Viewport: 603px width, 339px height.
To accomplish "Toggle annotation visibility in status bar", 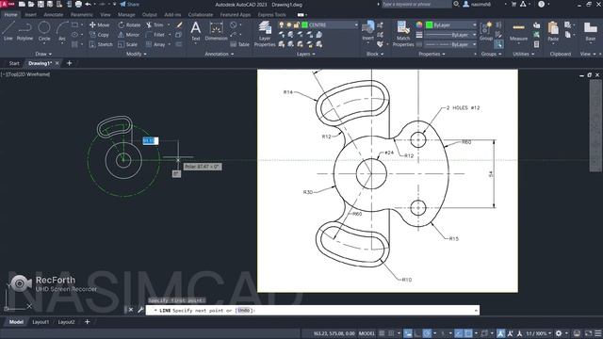I will (500, 333).
